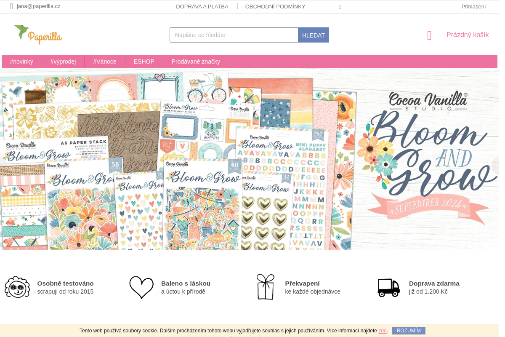Click the Paperilla hummingbird logo
The height and width of the screenshot is (337, 505).
point(38,35)
